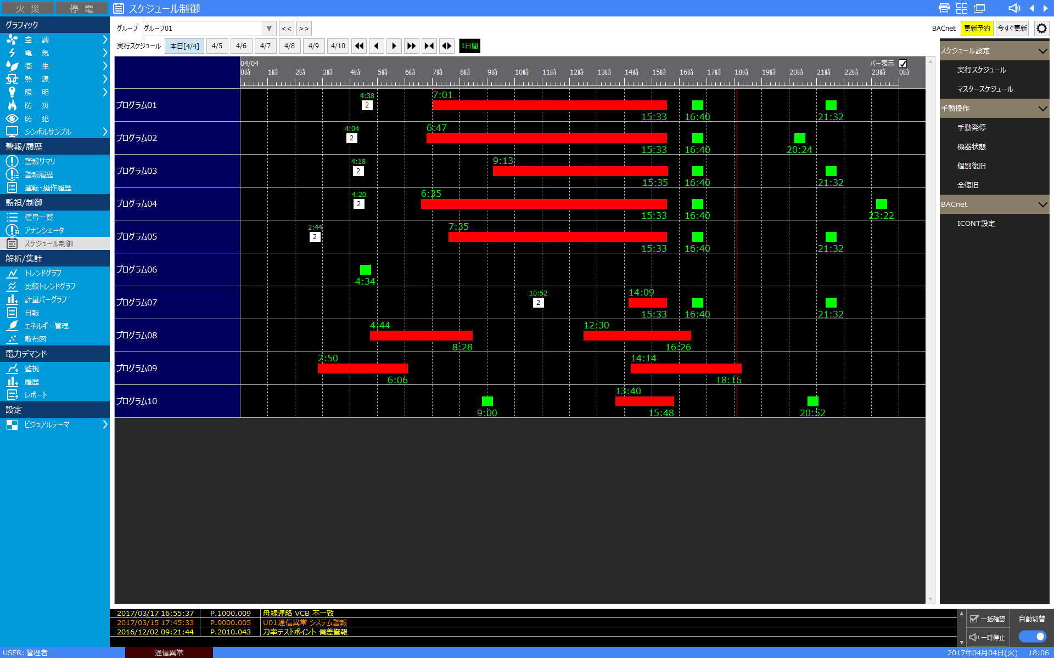The width and height of the screenshot is (1054, 658).
Task: Open 空調 air conditioning graphic menu
Action: (x=55, y=39)
